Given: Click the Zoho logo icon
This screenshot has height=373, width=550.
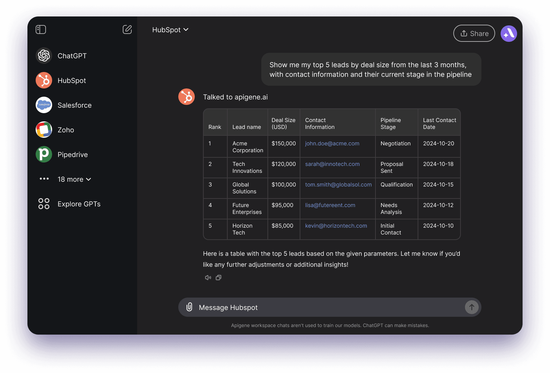Looking at the screenshot, I should tap(44, 130).
